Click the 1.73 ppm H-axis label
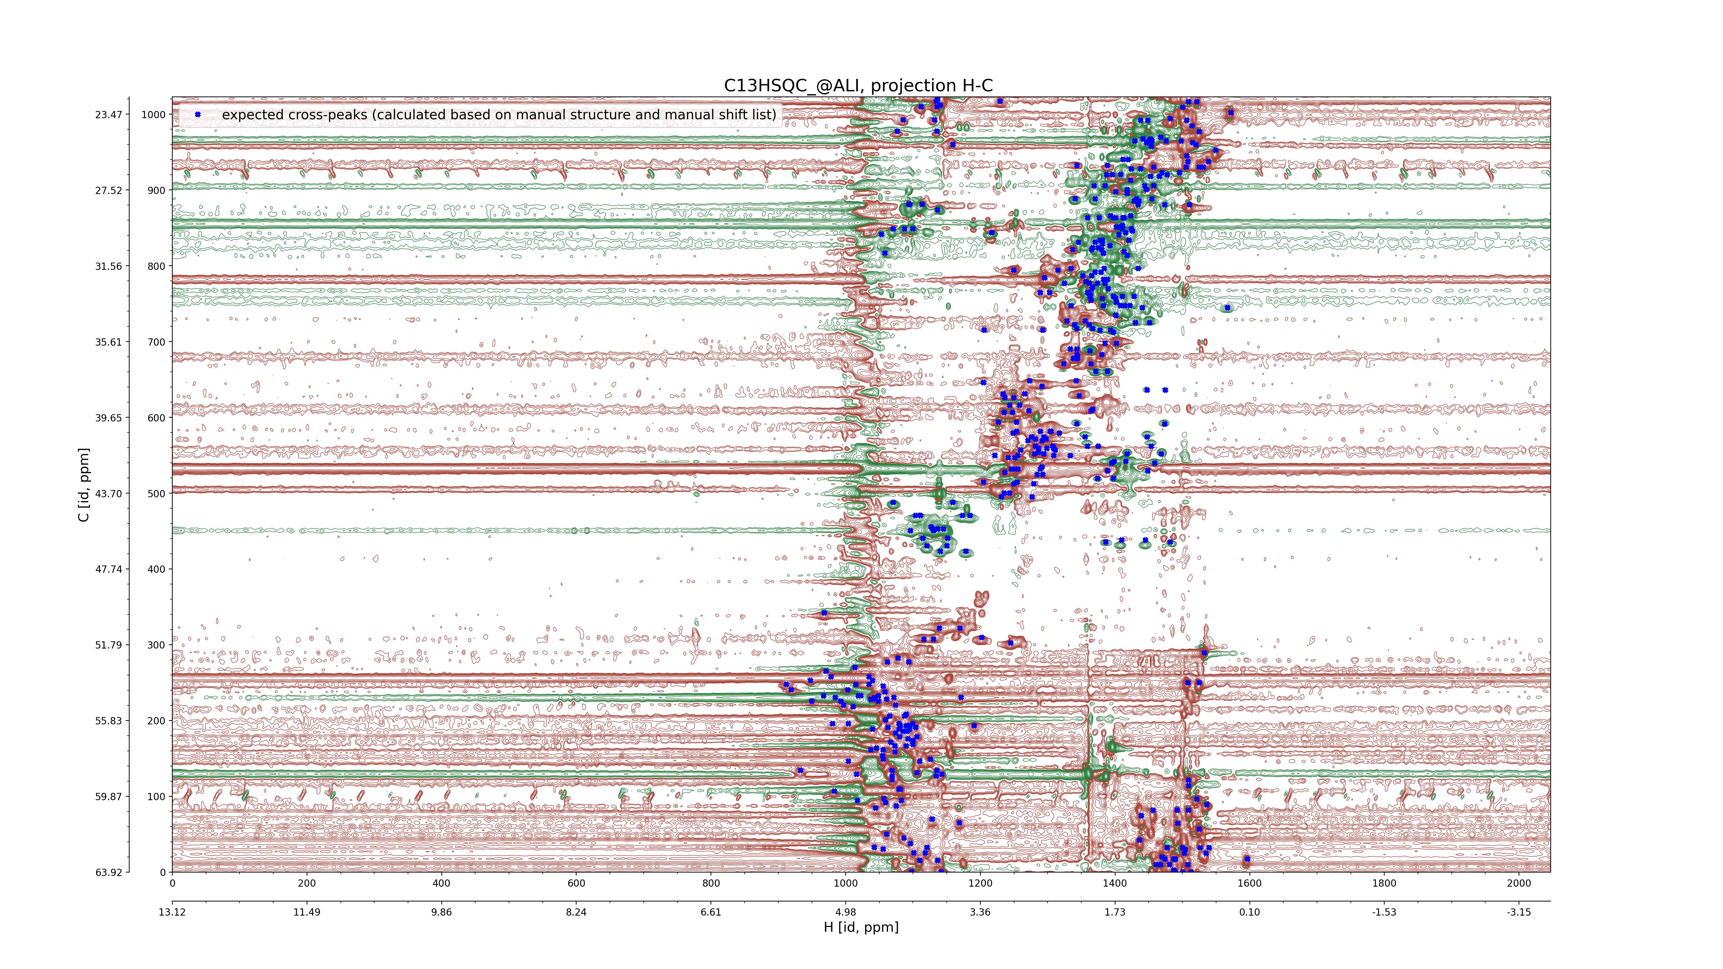 click(x=1114, y=912)
